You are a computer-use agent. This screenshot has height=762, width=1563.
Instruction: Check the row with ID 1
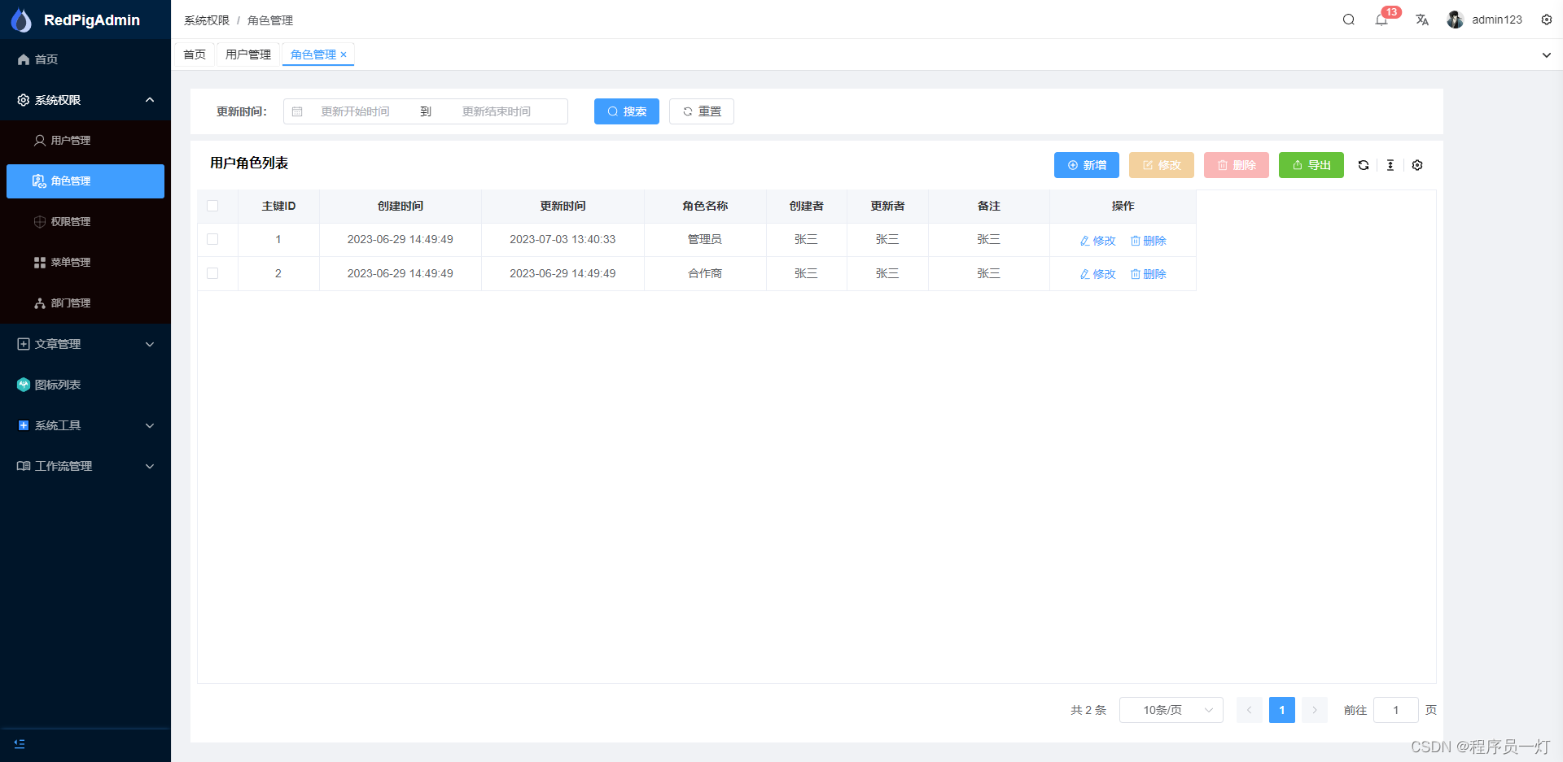point(212,239)
